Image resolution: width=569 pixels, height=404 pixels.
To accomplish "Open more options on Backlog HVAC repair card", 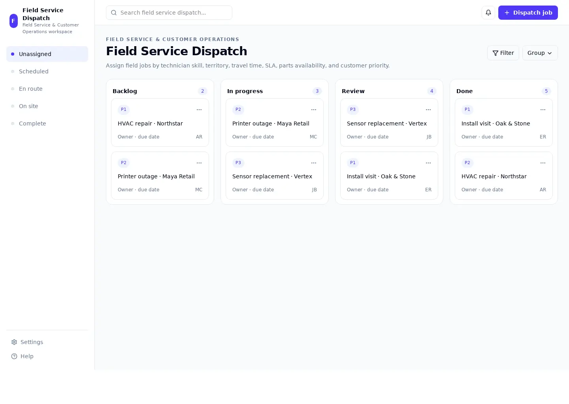I will click(199, 110).
